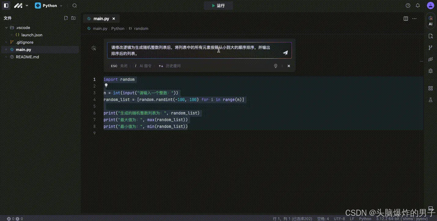Open the debug (bug) panel

coord(430,71)
